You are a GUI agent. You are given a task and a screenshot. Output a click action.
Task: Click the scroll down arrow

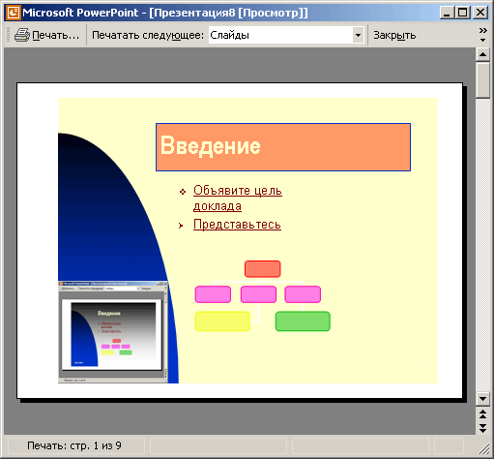[482, 399]
